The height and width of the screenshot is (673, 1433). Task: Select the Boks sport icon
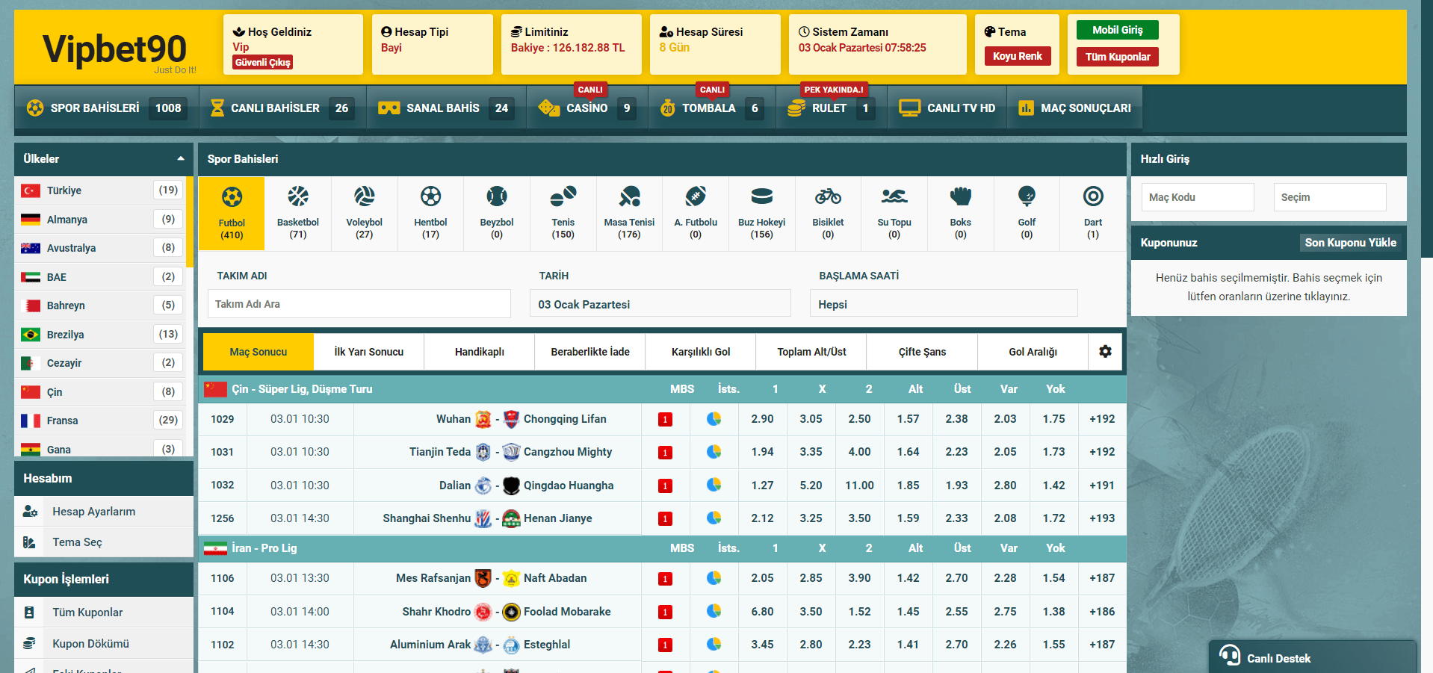(x=961, y=196)
